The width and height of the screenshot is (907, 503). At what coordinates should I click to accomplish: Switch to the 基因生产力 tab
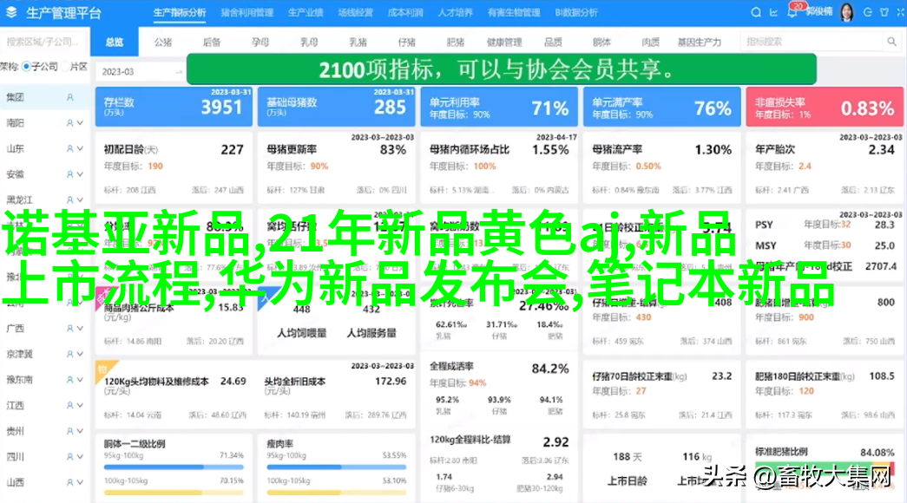point(700,42)
